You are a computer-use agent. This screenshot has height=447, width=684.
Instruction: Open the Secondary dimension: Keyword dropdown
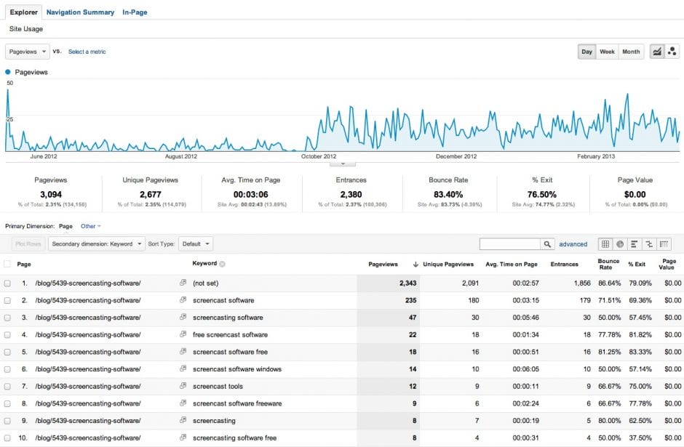96,244
